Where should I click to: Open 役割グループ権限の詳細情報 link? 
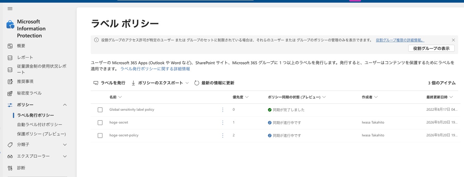[400, 40]
